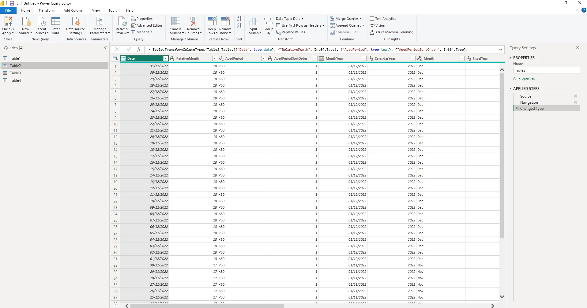Image resolution: width=587 pixels, height=308 pixels.
Task: Open the Recent Sources icon
Action: [x=41, y=22]
